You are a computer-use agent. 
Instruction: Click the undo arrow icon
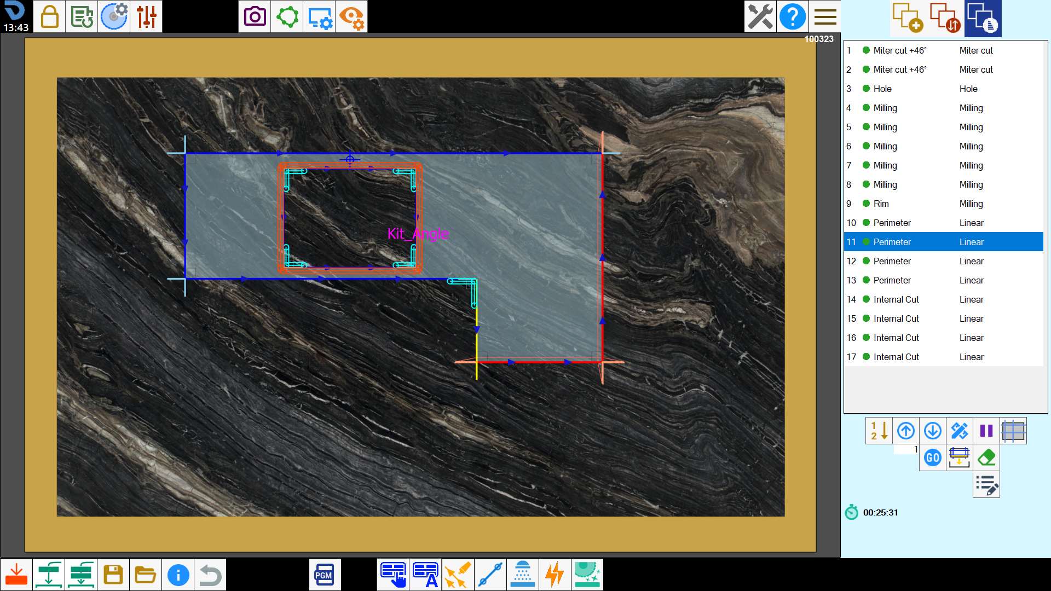(x=210, y=575)
